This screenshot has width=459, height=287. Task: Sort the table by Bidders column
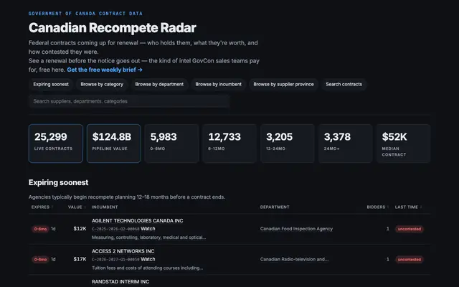(378, 207)
